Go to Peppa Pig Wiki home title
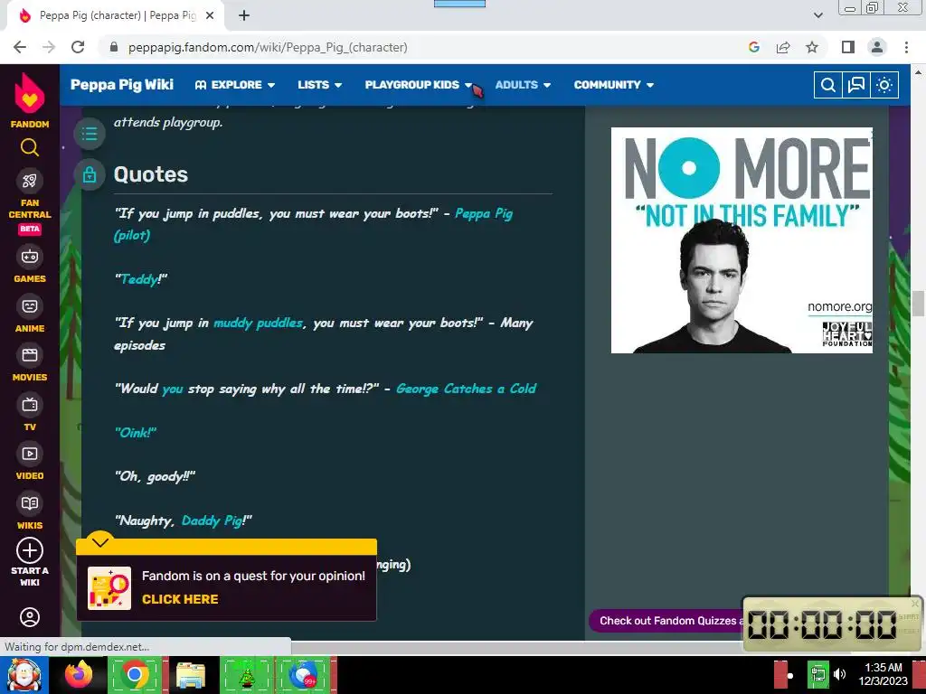The width and height of the screenshot is (926, 694). tap(122, 85)
